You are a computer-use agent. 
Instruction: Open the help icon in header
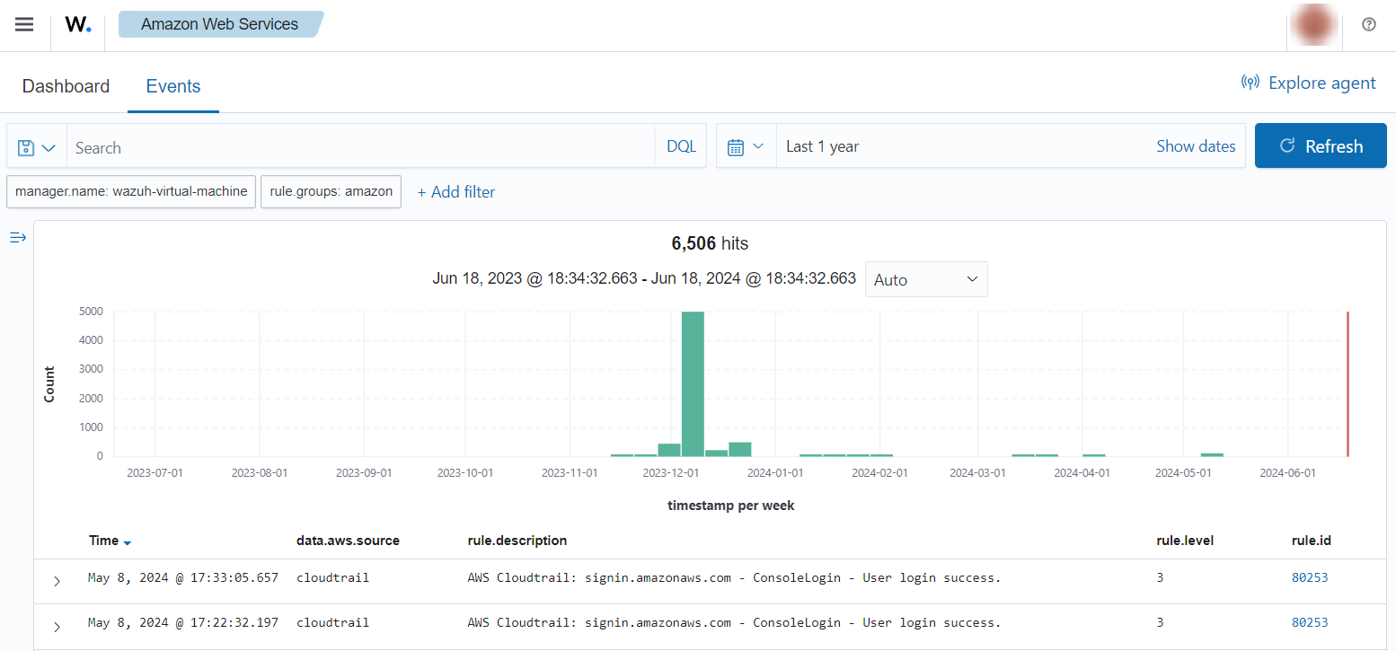(x=1368, y=25)
